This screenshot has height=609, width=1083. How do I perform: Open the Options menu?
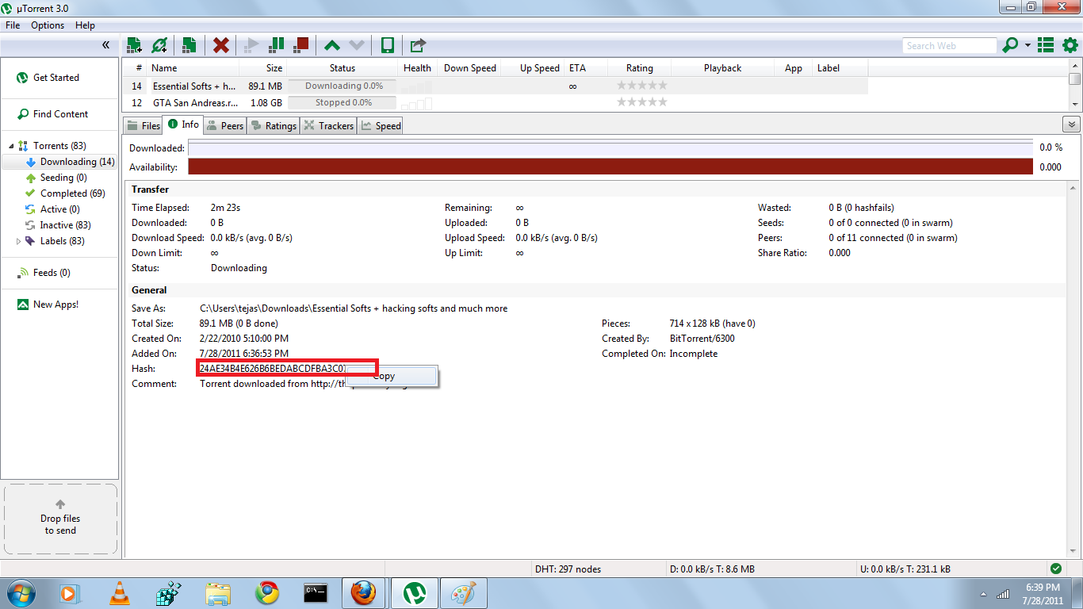(48, 25)
